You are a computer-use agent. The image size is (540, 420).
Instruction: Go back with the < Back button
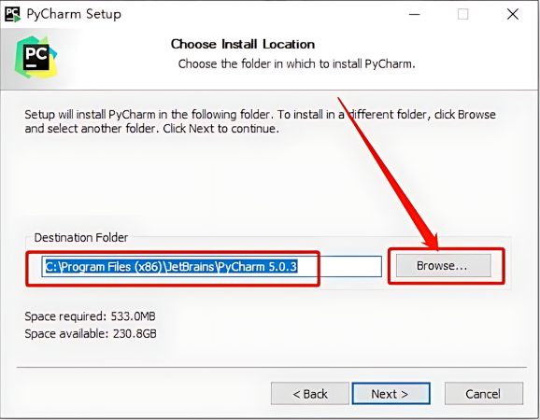310,394
